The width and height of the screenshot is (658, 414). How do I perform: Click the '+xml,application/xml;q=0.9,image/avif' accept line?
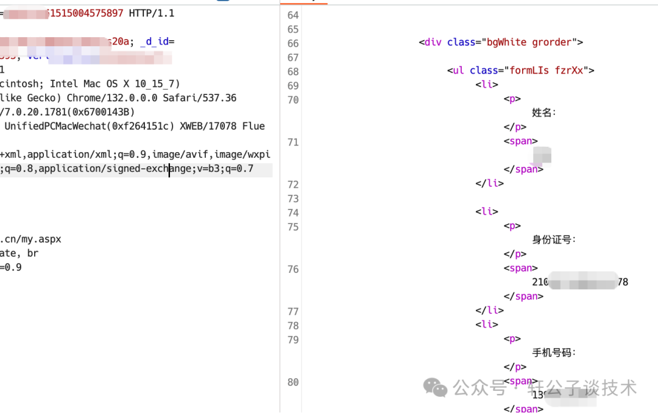point(135,155)
